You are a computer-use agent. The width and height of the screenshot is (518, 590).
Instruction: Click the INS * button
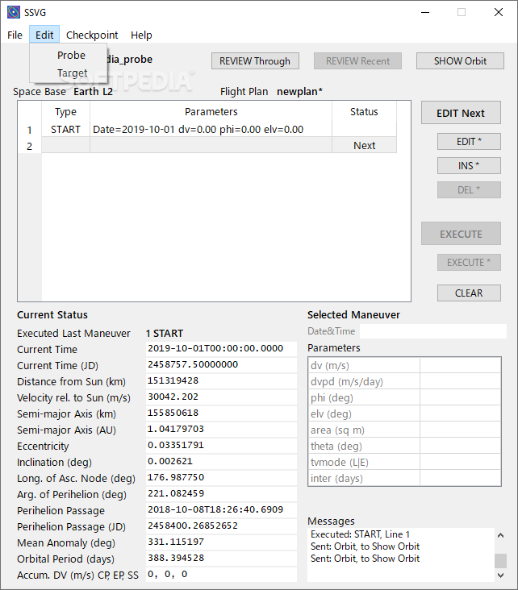click(469, 165)
